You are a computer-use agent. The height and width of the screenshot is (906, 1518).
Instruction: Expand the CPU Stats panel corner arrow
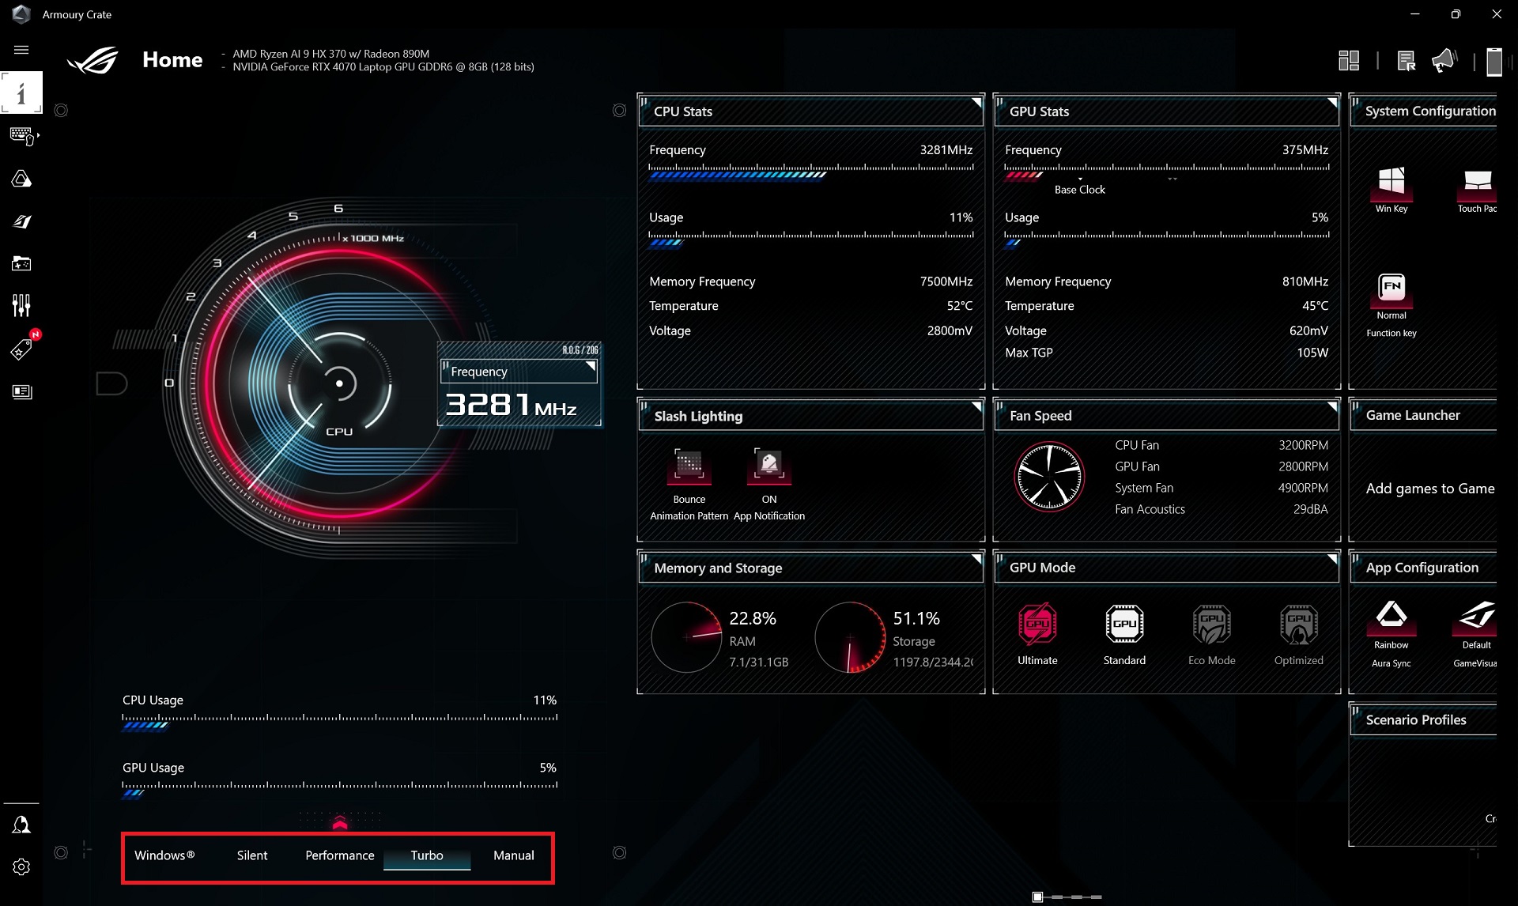[976, 102]
